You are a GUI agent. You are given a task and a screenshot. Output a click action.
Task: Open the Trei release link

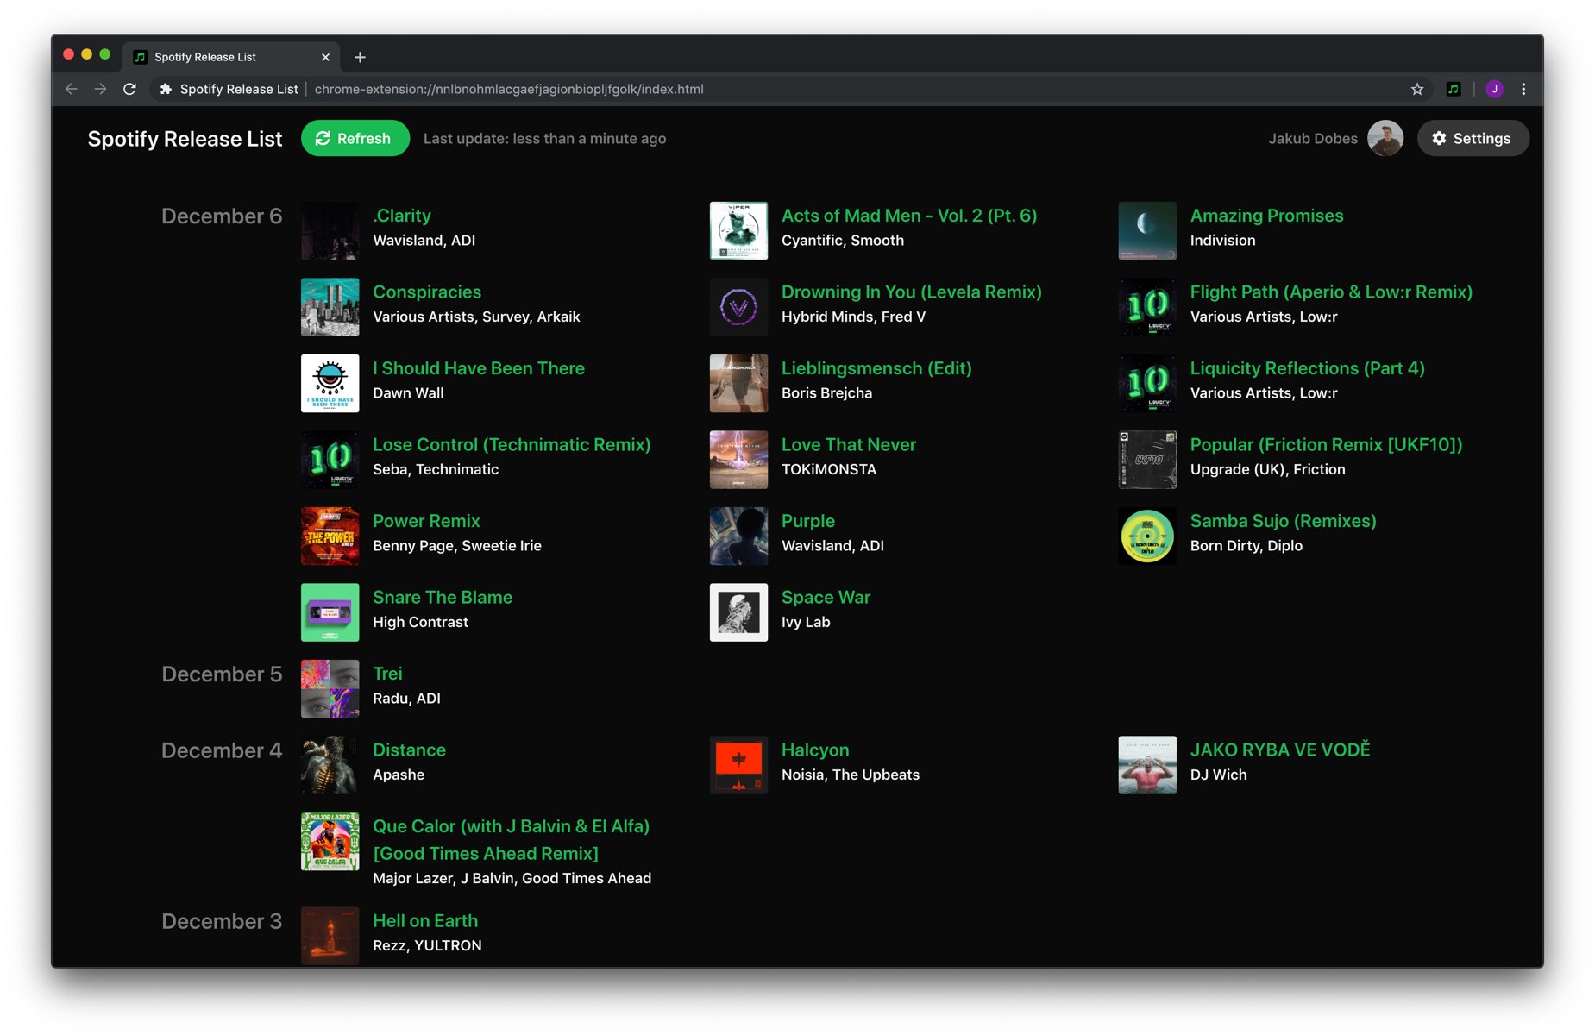[x=387, y=674]
